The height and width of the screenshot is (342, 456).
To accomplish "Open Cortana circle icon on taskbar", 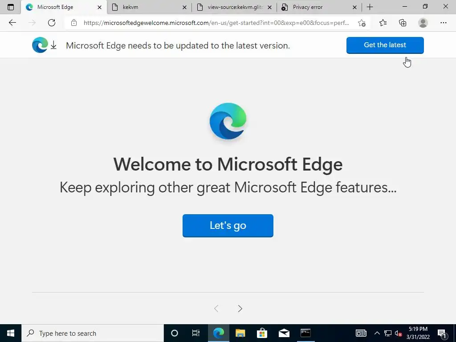I will pyautogui.click(x=175, y=333).
